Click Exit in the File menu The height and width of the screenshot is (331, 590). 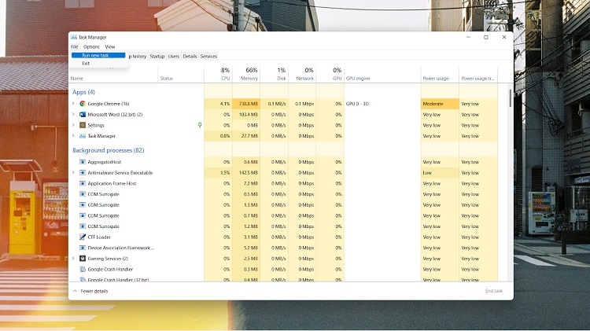pyautogui.click(x=86, y=64)
